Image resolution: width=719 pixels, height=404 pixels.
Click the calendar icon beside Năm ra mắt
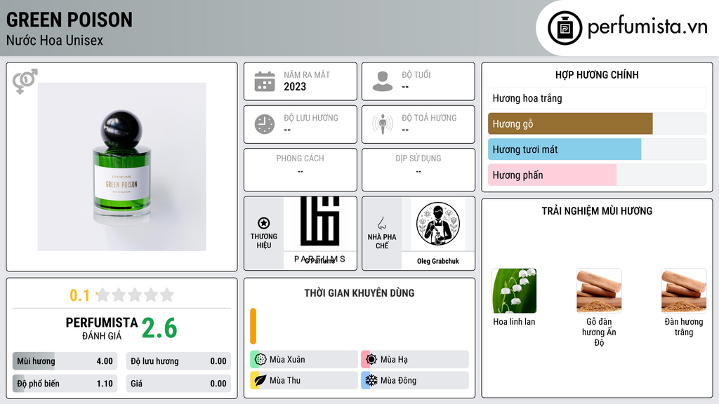(265, 81)
